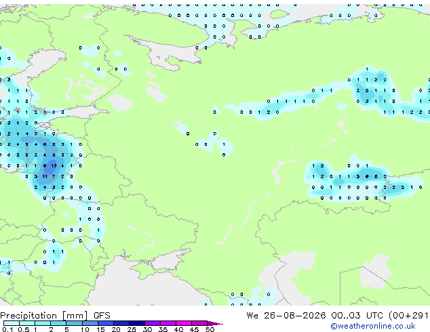Click the 'Precipitation' title word
The height and width of the screenshot is (332, 430).
click(28, 316)
